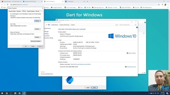
Task: Go up one level in Control Panel
Action: (47, 25)
